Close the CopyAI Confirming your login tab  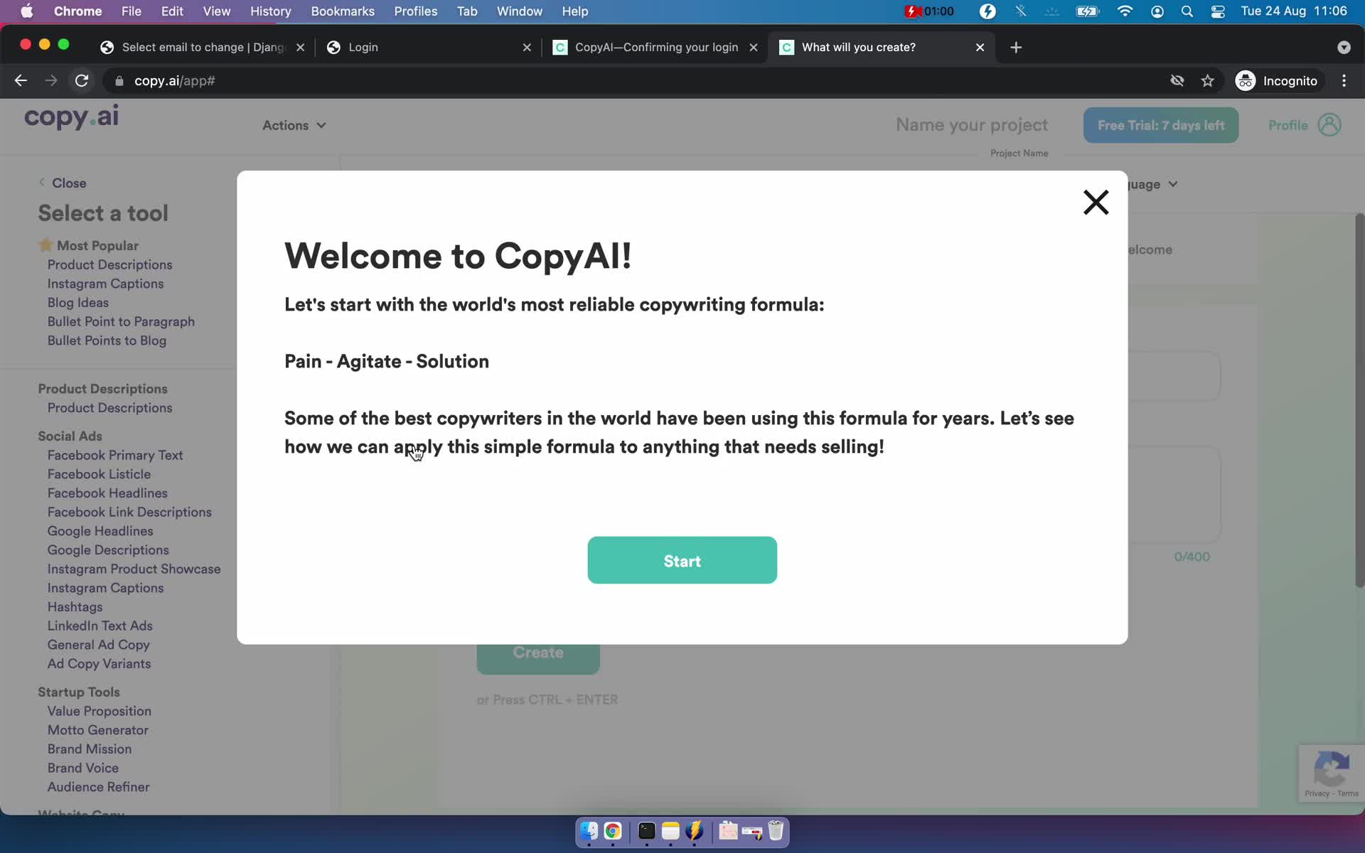[754, 47]
